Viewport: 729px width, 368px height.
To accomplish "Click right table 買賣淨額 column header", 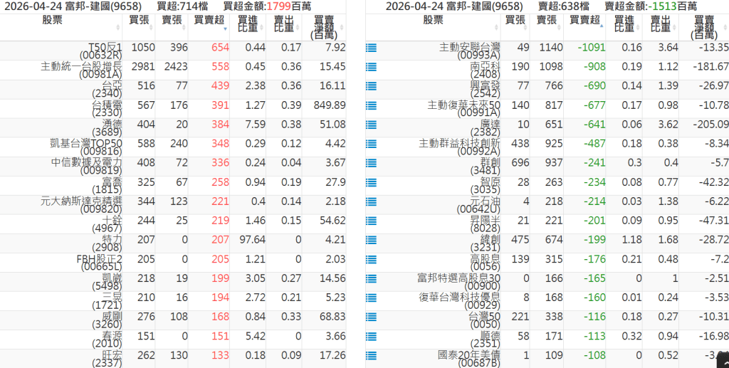I will click(x=704, y=27).
